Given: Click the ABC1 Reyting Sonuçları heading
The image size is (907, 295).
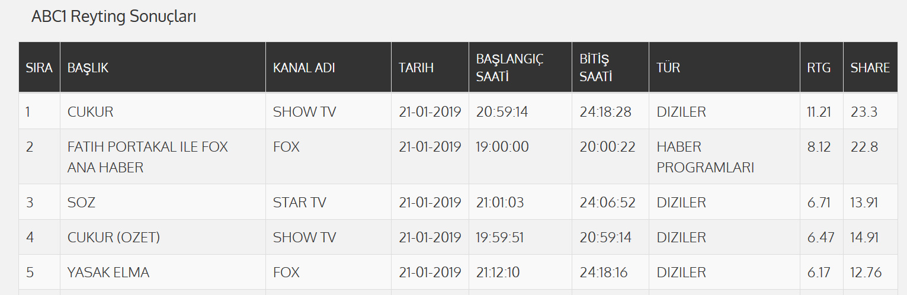Looking at the screenshot, I should tap(114, 17).
